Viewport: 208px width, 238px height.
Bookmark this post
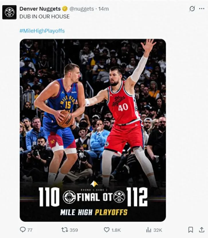[x=191, y=230]
